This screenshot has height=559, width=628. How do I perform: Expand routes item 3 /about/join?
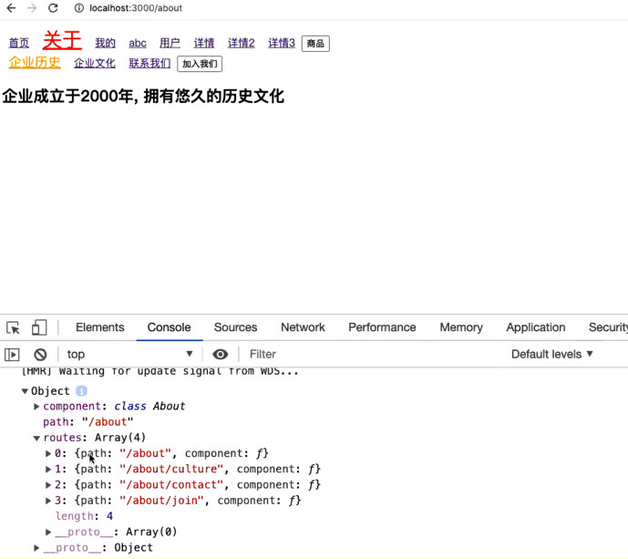click(48, 501)
